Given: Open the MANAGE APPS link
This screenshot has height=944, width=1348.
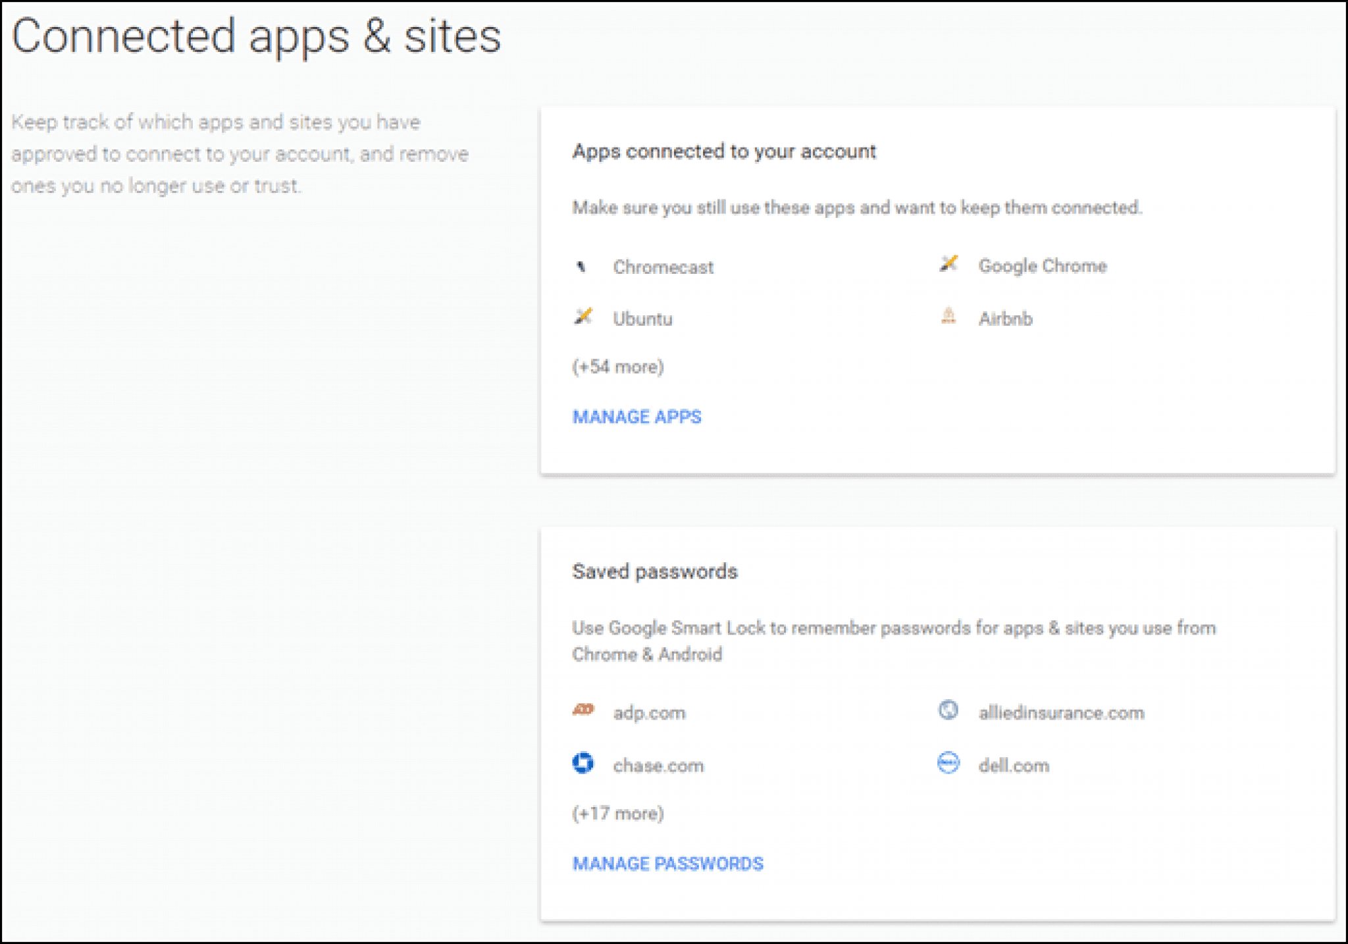Looking at the screenshot, I should click(x=636, y=417).
